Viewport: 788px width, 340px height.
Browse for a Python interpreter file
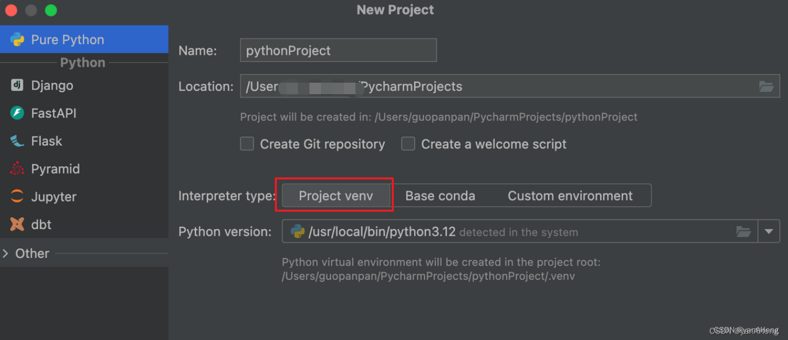[744, 231]
